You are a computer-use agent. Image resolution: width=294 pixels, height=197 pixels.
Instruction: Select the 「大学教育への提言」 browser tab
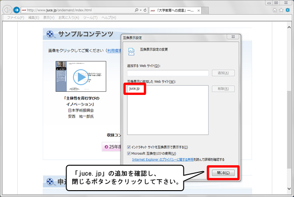(175, 10)
